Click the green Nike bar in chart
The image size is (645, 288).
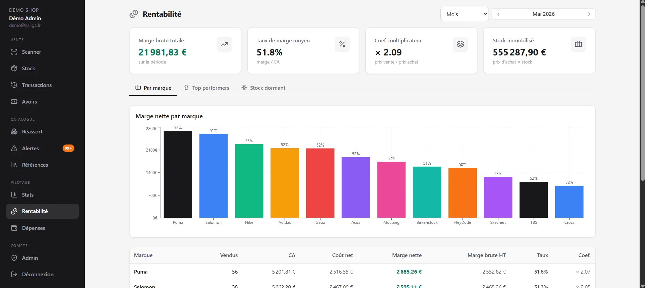(249, 181)
